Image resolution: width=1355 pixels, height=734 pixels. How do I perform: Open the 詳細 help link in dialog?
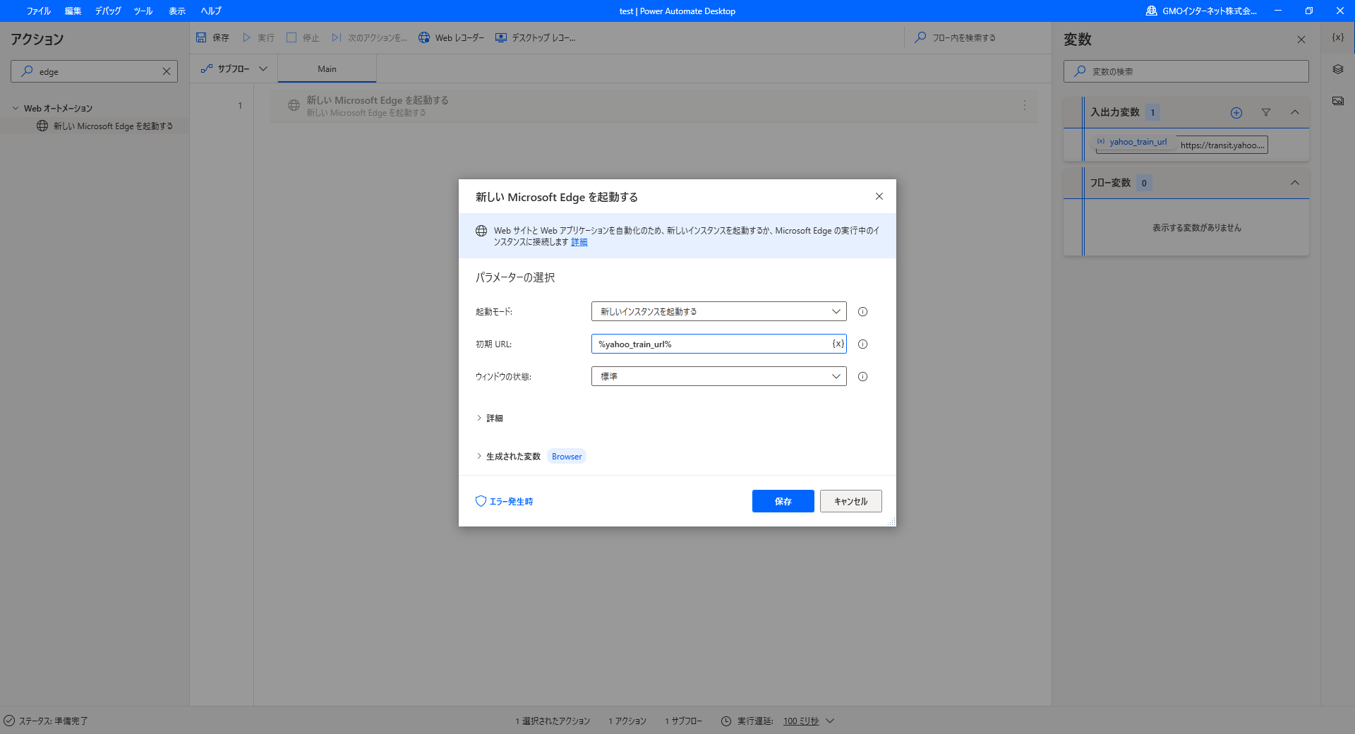[579, 242]
